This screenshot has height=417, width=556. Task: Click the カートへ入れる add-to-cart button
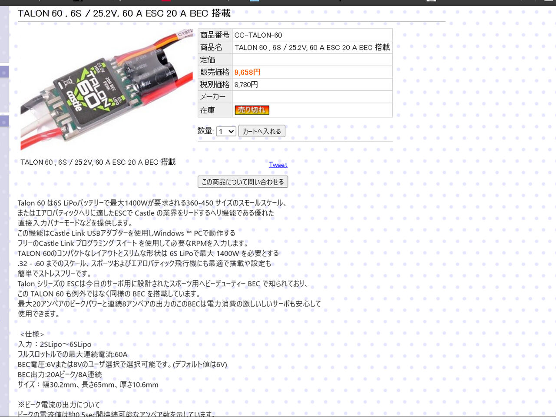click(261, 131)
